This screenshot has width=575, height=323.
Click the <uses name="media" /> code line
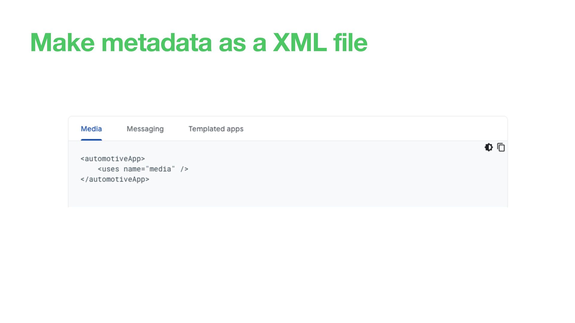tap(143, 169)
